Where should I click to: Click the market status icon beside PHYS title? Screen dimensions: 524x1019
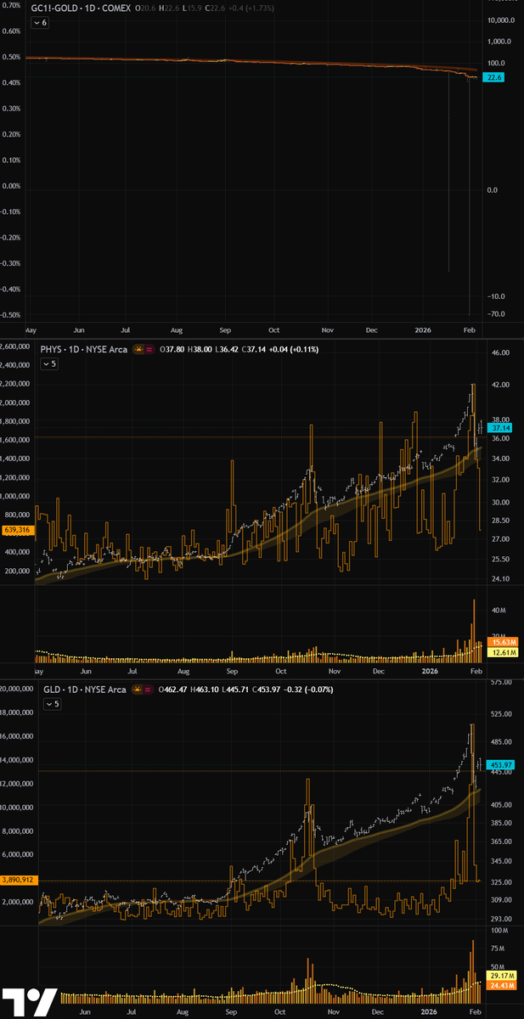coord(139,349)
